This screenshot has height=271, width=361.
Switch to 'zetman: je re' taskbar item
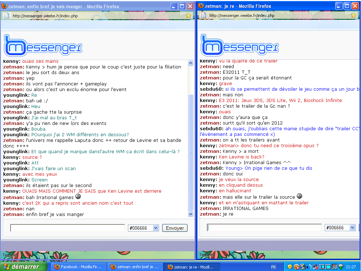pyautogui.click(x=191, y=267)
